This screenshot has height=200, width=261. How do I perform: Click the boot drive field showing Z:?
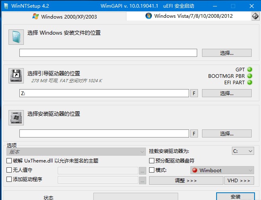click(104, 93)
